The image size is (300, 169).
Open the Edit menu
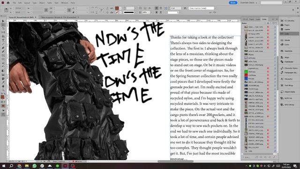[20, 3]
